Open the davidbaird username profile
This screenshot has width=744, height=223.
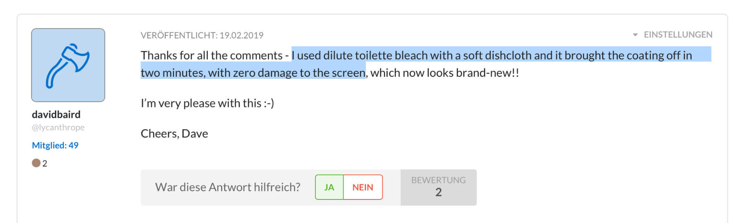tap(56, 114)
